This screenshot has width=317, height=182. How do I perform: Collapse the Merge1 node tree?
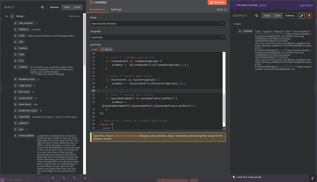tap(7, 16)
